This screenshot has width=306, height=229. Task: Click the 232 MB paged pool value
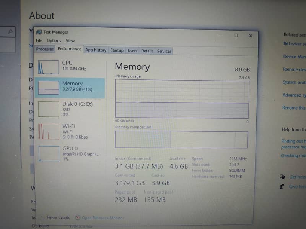pos(126,200)
